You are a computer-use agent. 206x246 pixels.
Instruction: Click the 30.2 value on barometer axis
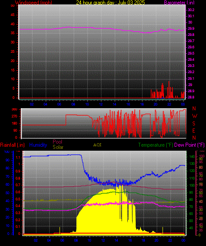(x=191, y=10)
